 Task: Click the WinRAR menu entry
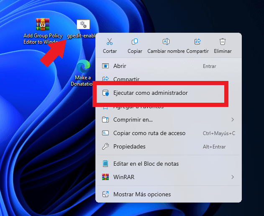[168, 177]
